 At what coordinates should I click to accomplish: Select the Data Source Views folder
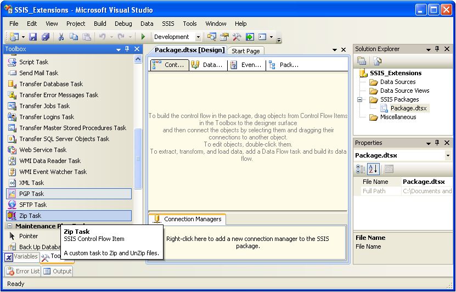[404, 91]
